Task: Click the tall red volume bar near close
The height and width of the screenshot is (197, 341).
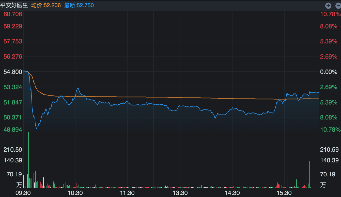Action: pyautogui.click(x=309, y=175)
